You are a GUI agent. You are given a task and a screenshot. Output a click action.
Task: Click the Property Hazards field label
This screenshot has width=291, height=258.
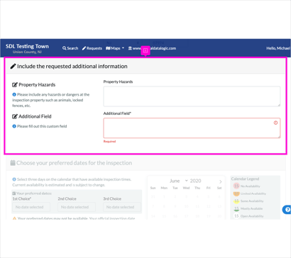click(x=118, y=82)
